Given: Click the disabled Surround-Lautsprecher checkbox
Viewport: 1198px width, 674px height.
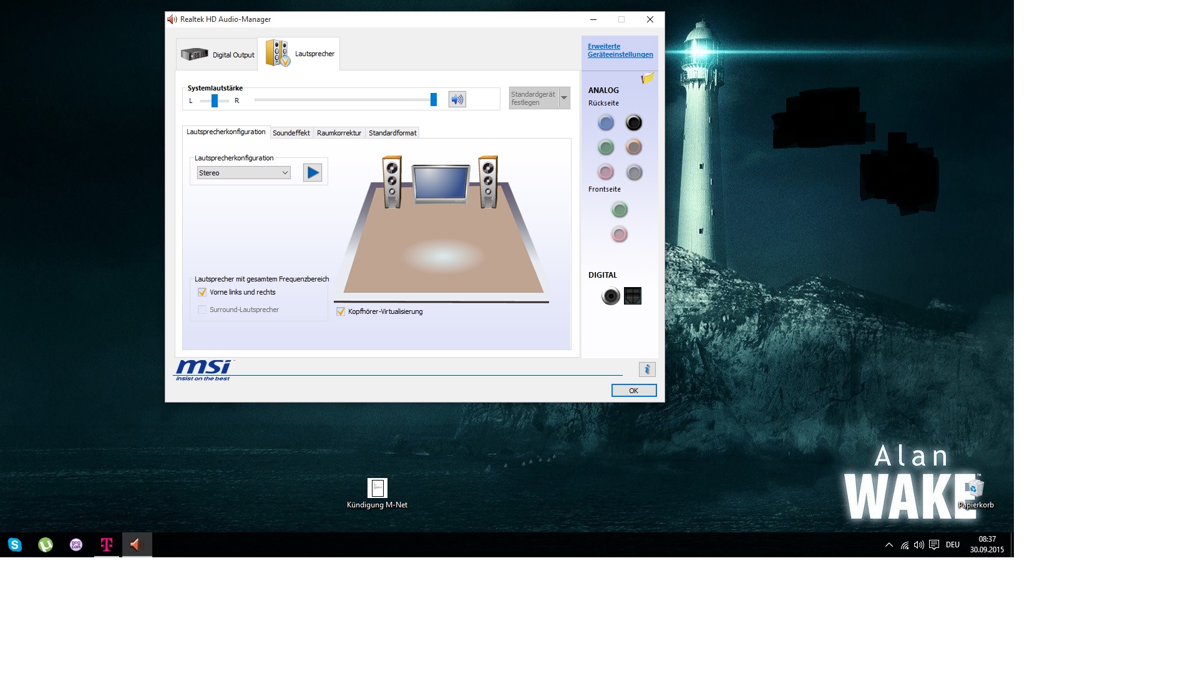Looking at the screenshot, I should click(202, 310).
